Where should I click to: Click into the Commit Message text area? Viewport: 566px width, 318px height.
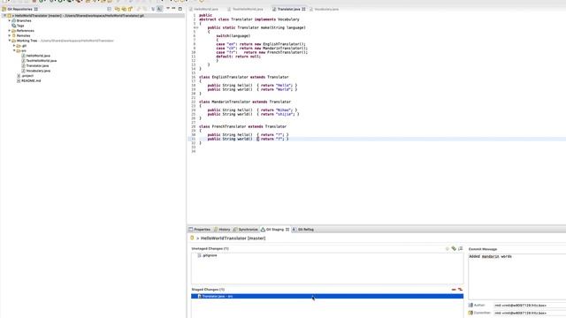point(516,276)
